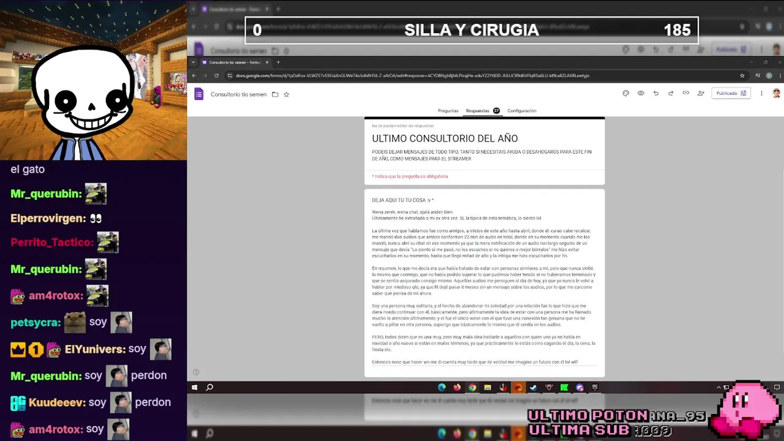The width and height of the screenshot is (784, 441).
Task: Click the ULTIMO CONSULTORIO DEL AÑO title
Action: [445, 138]
